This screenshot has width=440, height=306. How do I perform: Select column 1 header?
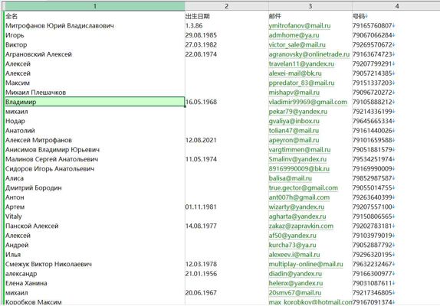(x=95, y=6)
